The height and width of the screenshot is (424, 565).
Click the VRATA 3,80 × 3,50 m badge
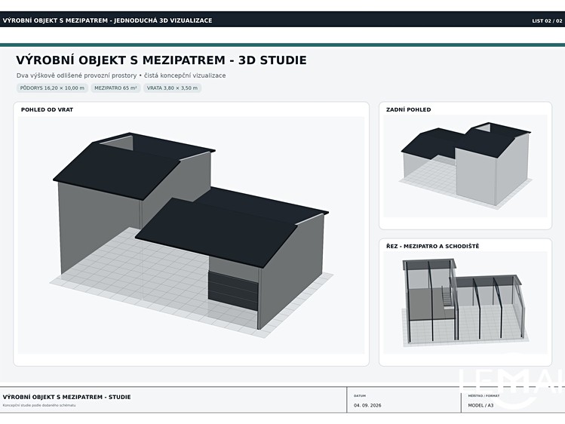pos(172,88)
